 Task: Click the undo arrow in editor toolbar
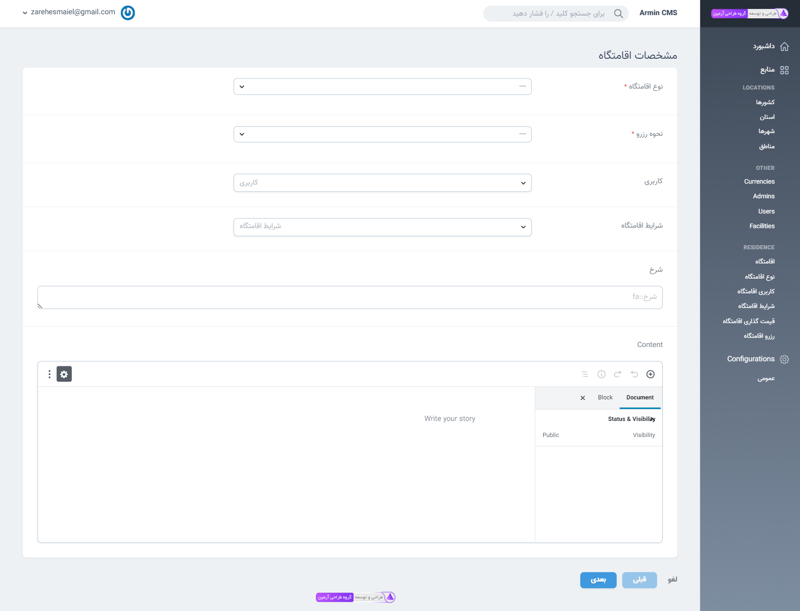click(634, 374)
